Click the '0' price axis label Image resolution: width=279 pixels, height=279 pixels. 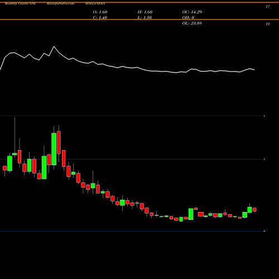264,231
